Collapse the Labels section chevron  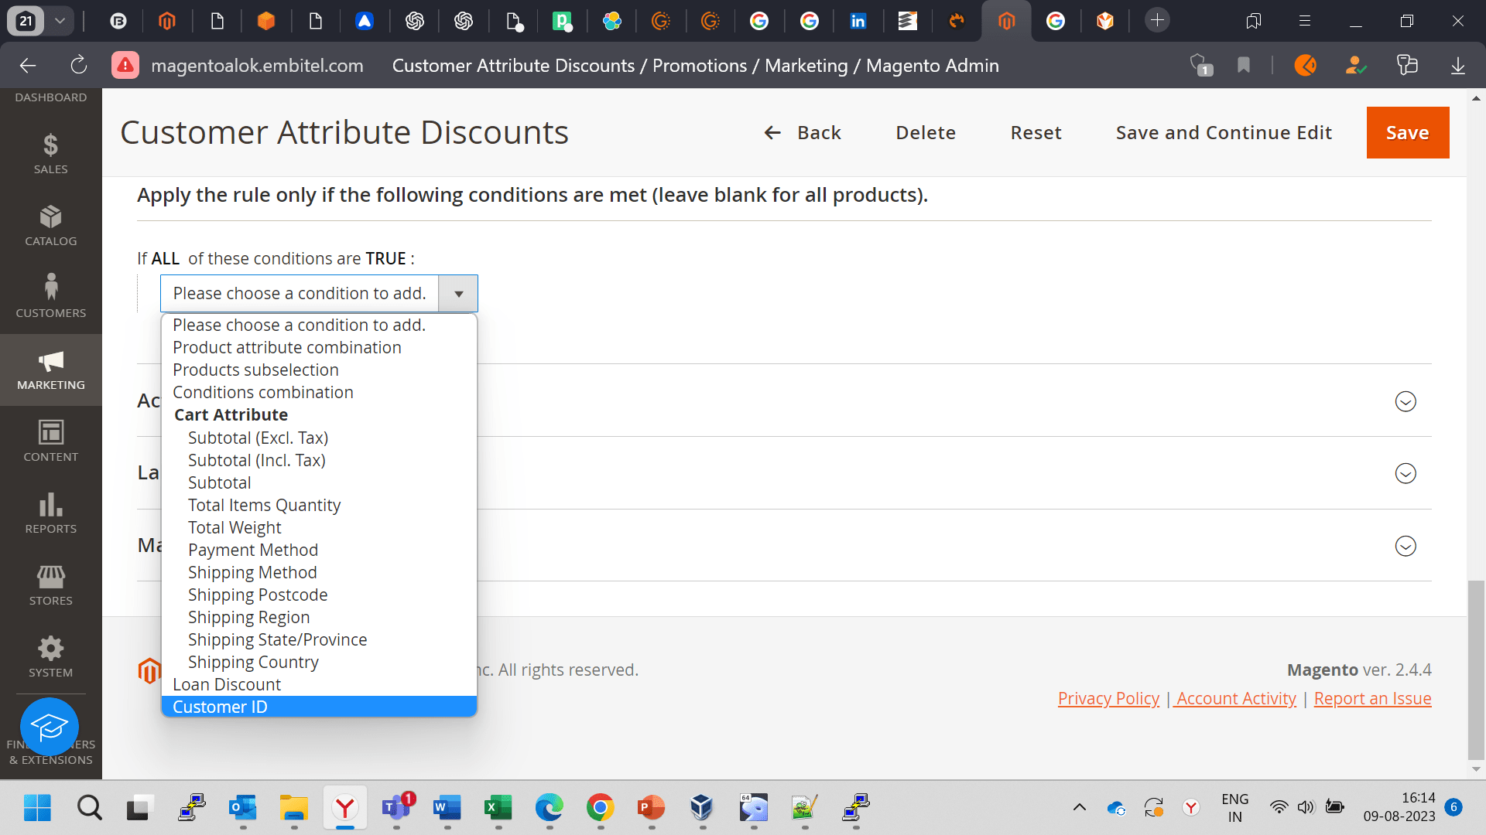pos(1405,473)
